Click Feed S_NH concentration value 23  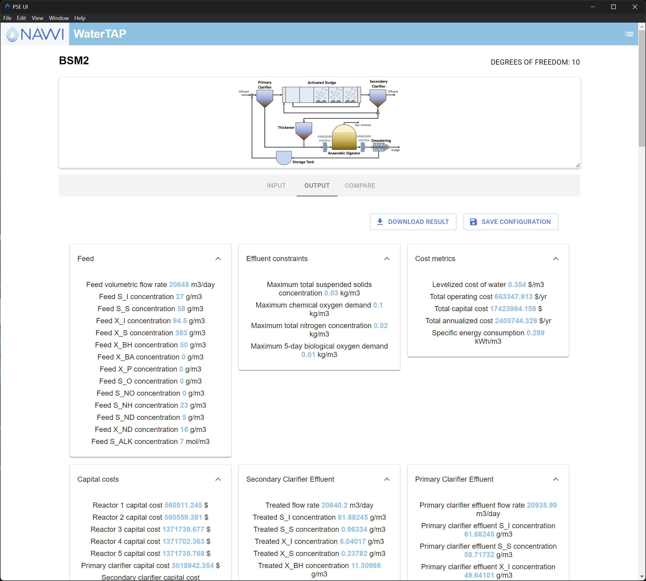(x=184, y=405)
